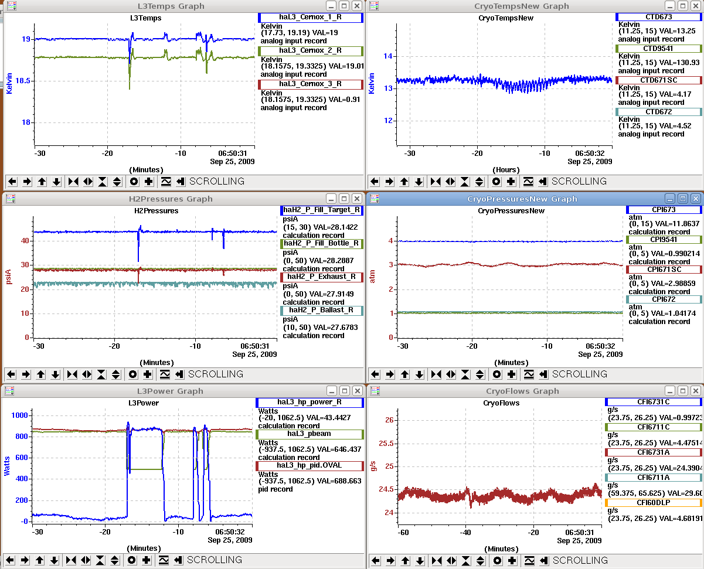Select the CTD9541 curve legend
The image size is (704, 569).
(x=658, y=48)
